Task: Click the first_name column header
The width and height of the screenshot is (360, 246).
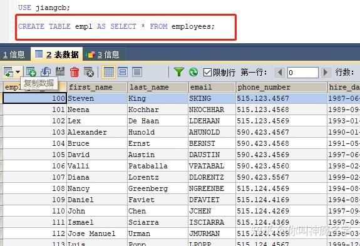Action: pyautogui.click(x=97, y=87)
